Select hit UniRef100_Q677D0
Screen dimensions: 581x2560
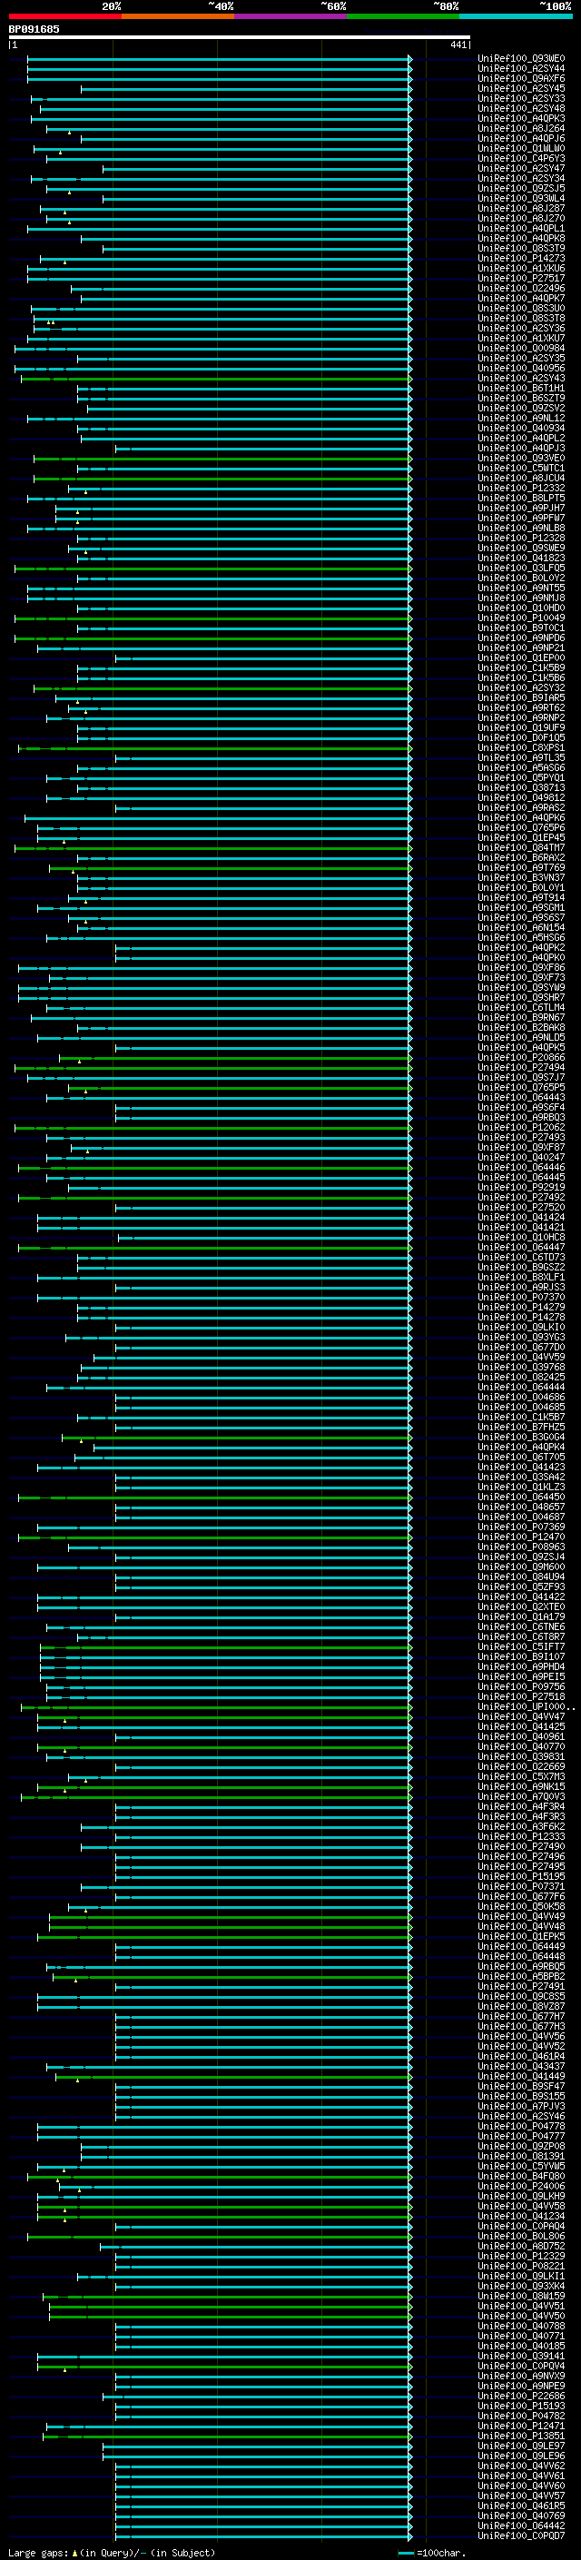(x=521, y=1347)
